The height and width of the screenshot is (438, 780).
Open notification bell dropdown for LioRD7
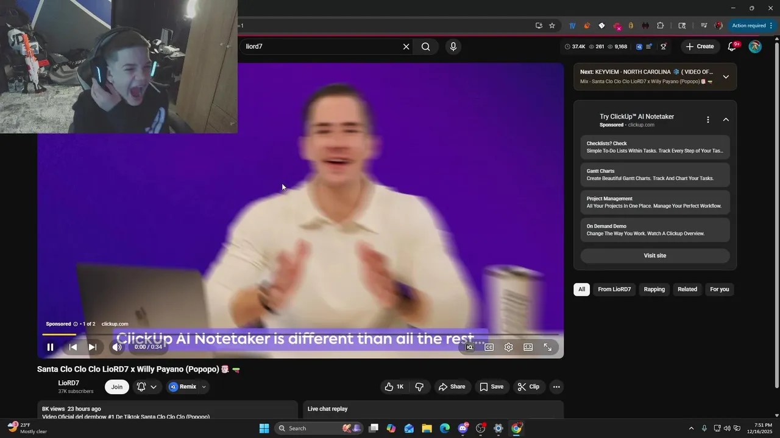click(147, 387)
